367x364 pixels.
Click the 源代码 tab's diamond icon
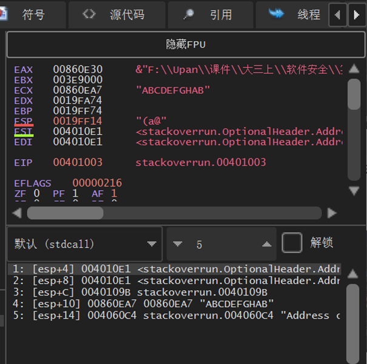tap(89, 14)
